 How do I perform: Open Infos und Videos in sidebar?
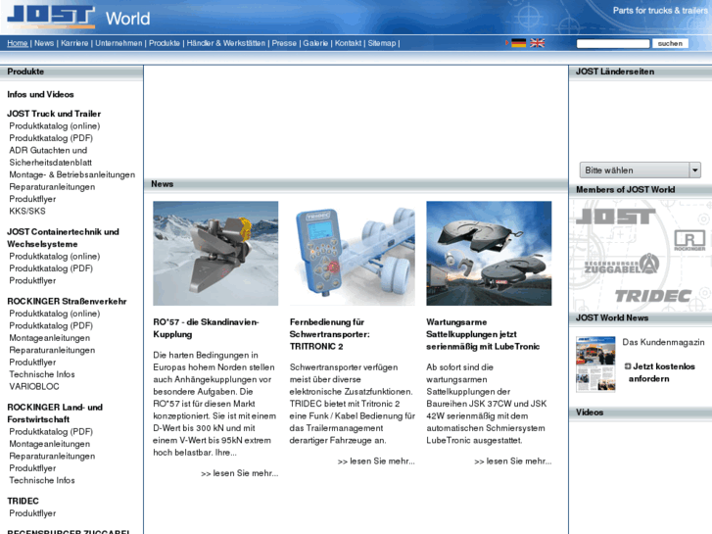[40, 94]
